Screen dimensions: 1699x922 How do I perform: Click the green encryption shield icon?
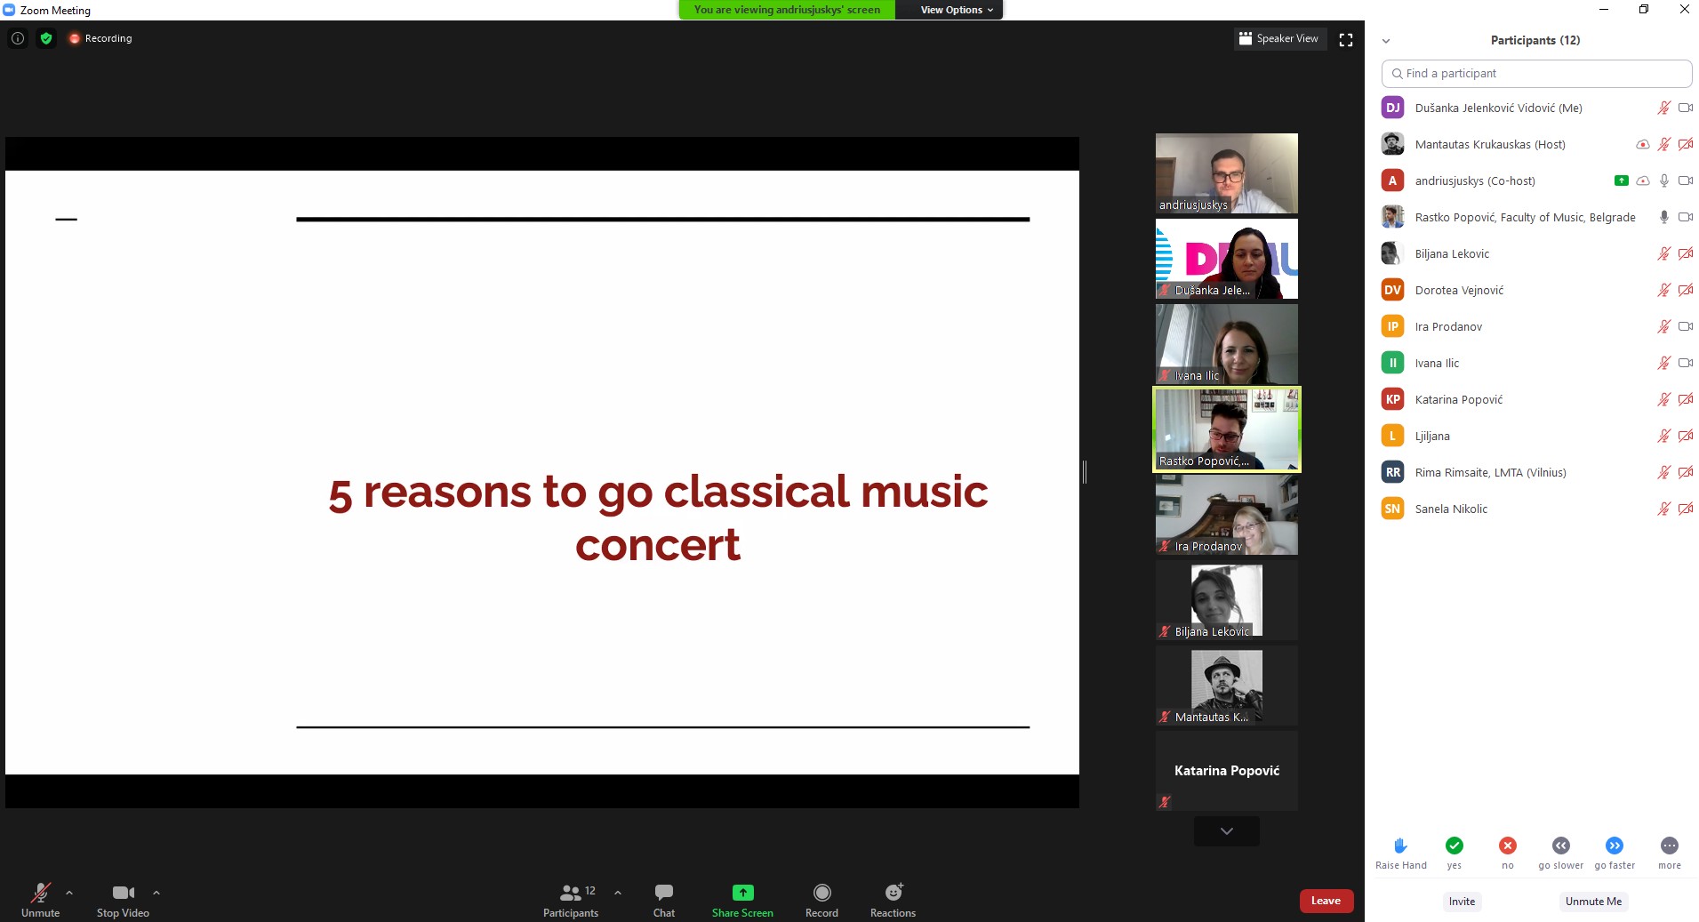coord(46,38)
